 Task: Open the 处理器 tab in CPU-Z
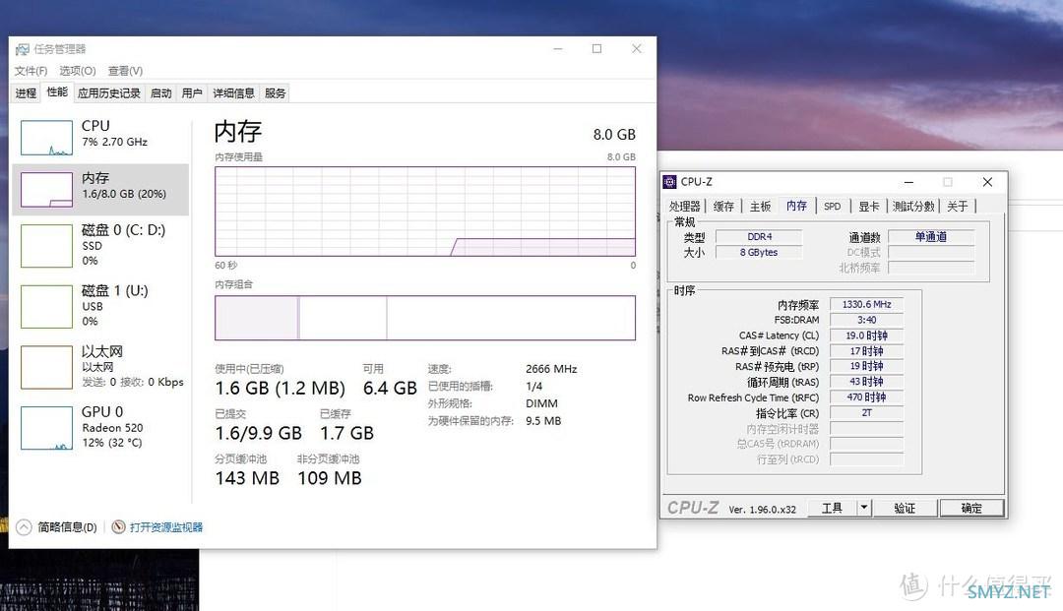[685, 206]
